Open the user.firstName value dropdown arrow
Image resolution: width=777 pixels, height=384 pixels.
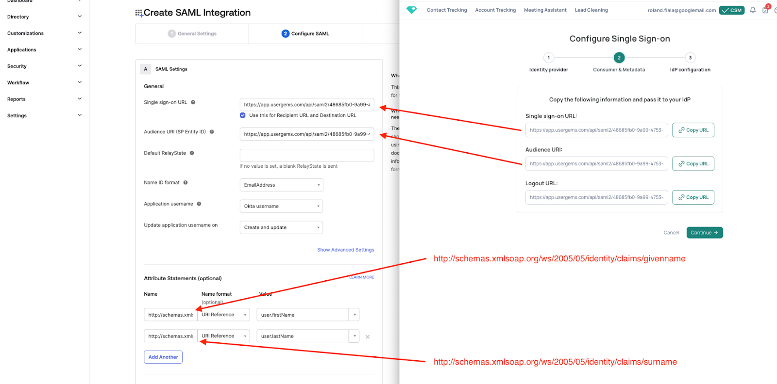355,315
